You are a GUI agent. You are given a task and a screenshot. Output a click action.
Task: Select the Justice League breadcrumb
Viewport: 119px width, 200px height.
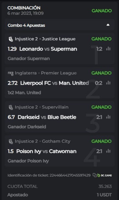click(59, 39)
